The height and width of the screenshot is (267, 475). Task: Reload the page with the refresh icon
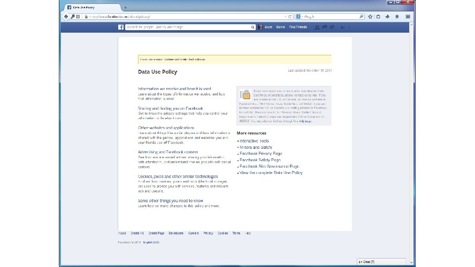[290, 17]
